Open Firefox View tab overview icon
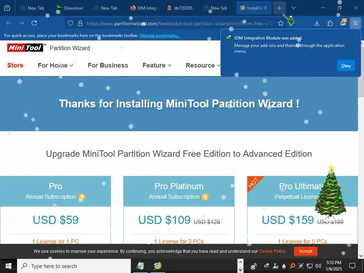The width and height of the screenshot is (364, 273). (x=7, y=8)
